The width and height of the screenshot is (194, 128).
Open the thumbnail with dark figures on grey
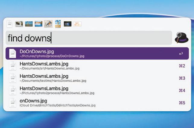(x=19, y=24)
